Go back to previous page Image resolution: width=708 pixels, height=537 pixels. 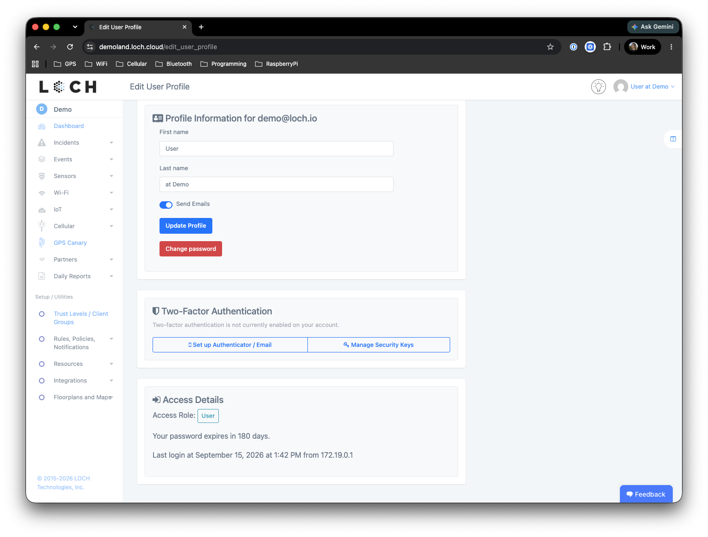(x=37, y=47)
